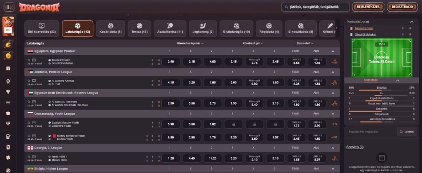Click the Ghazl El Mahallah link in scoreboard
The height and width of the screenshot is (173, 422).
(x=366, y=35)
